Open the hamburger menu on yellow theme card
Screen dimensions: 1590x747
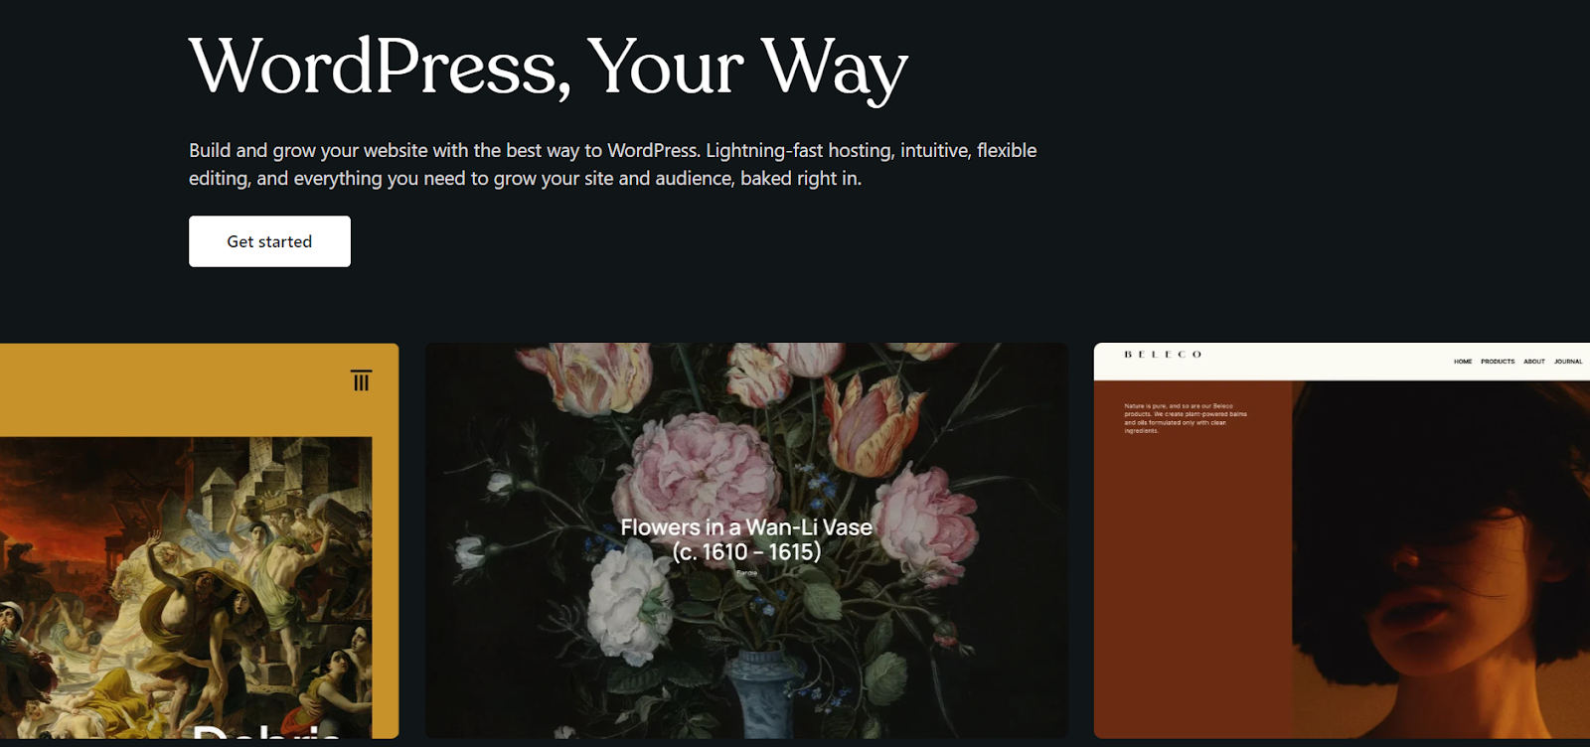click(x=361, y=380)
